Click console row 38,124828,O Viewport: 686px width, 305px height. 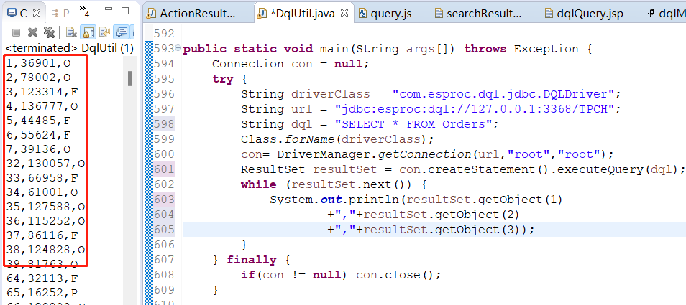(x=45, y=250)
